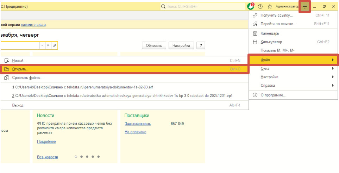Choose Открыть... in the File submenu
The height and width of the screenshot is (173, 339).
125,69
